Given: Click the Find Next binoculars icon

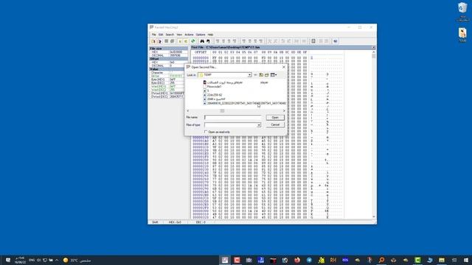Looking at the screenshot, I should tap(208, 41).
